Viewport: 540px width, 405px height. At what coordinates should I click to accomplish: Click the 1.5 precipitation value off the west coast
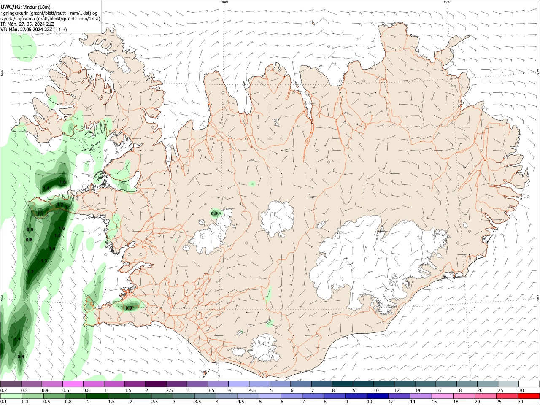pyautogui.click(x=57, y=235)
